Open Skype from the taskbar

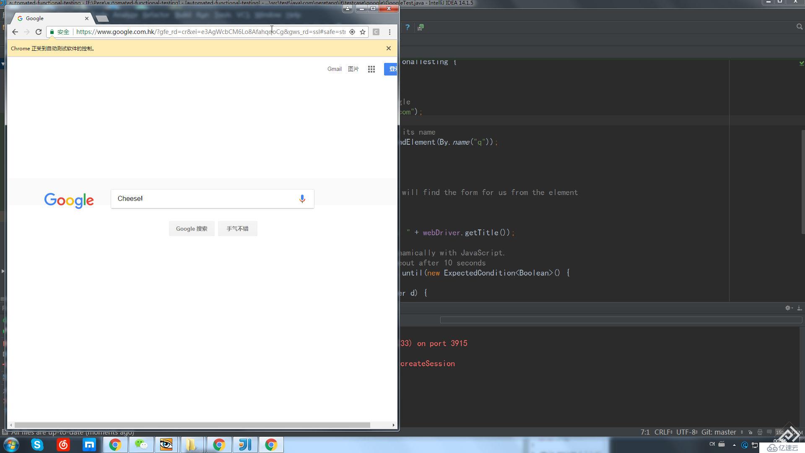[x=37, y=445]
